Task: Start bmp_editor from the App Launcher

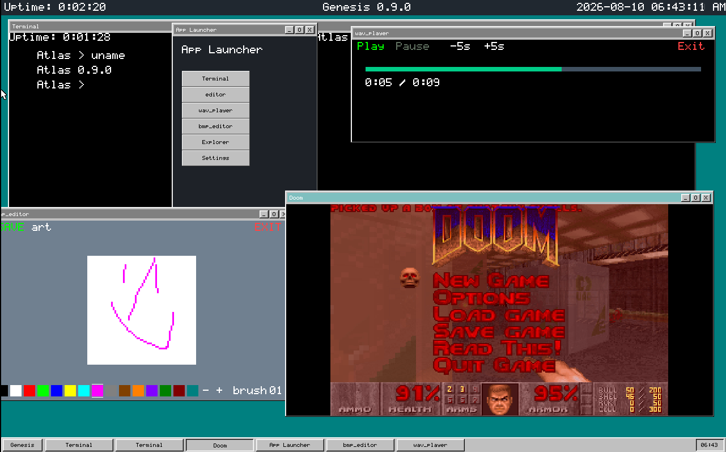Action: [215, 126]
